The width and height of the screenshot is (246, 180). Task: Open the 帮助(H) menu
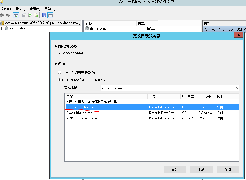[x=50, y=9]
